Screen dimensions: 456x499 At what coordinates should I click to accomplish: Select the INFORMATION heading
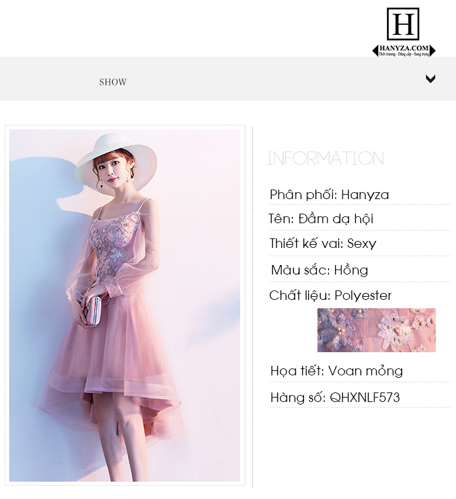[325, 158]
